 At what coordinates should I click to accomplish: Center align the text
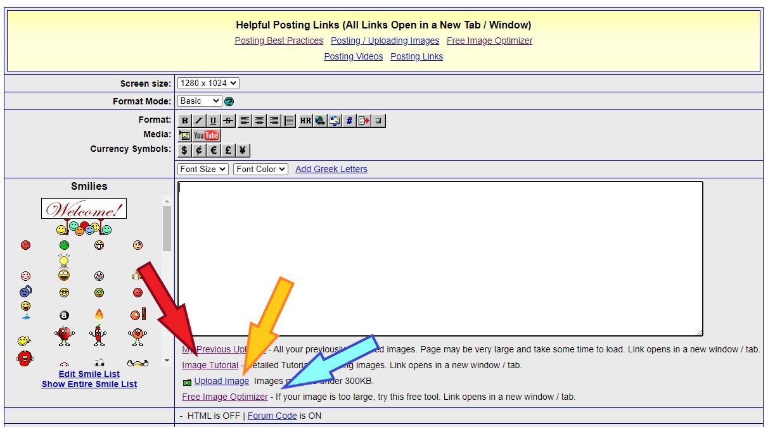tap(259, 120)
